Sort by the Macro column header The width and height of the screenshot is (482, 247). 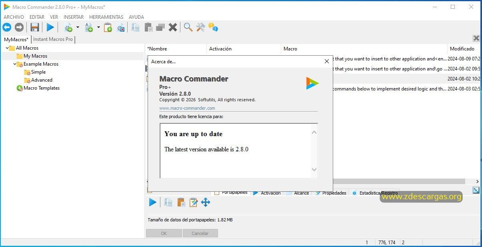364,48
